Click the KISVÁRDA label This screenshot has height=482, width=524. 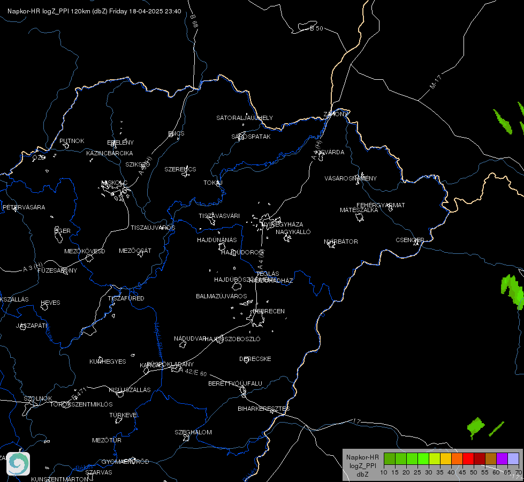point(330,152)
